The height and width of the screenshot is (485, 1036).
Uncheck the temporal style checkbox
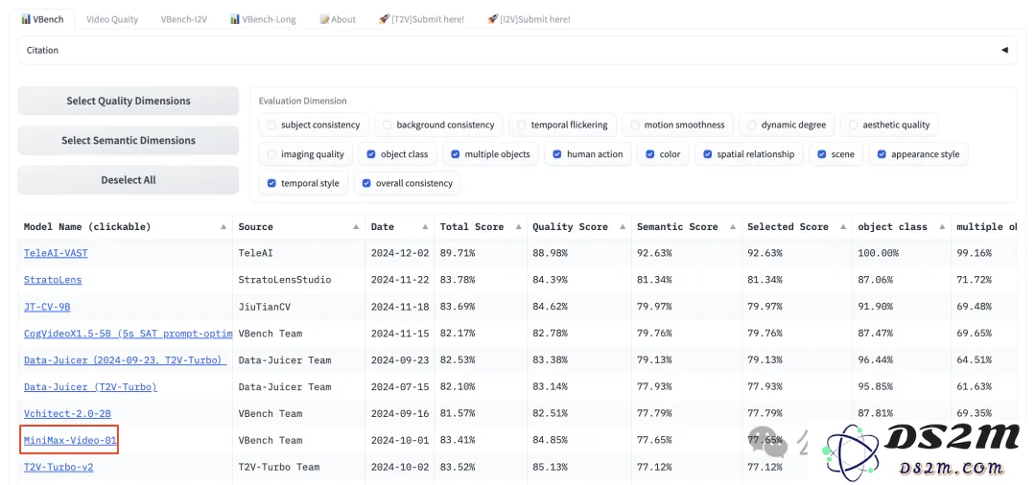tap(271, 183)
